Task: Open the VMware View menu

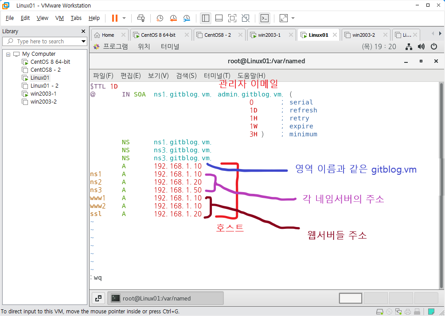Action: tap(42, 18)
